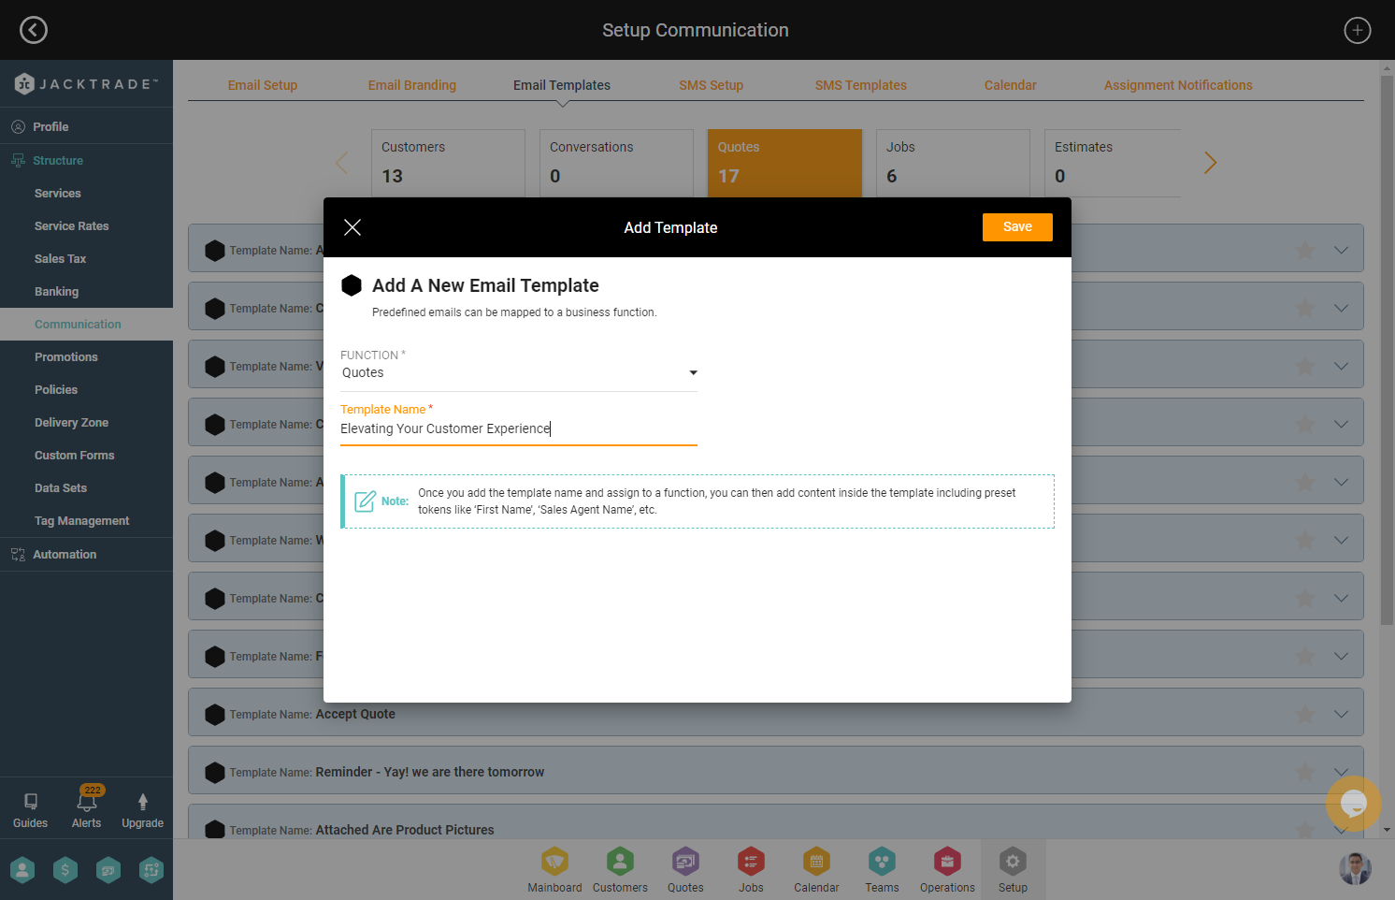Viewport: 1395px width, 900px height.
Task: Open the Assignment Notifications tab
Action: click(x=1178, y=85)
